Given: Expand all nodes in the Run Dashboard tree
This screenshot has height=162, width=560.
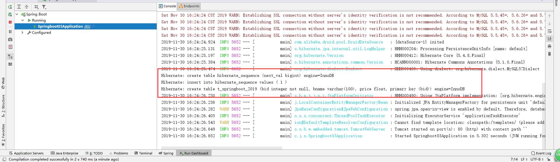Looking at the screenshot, I should (19, 7).
